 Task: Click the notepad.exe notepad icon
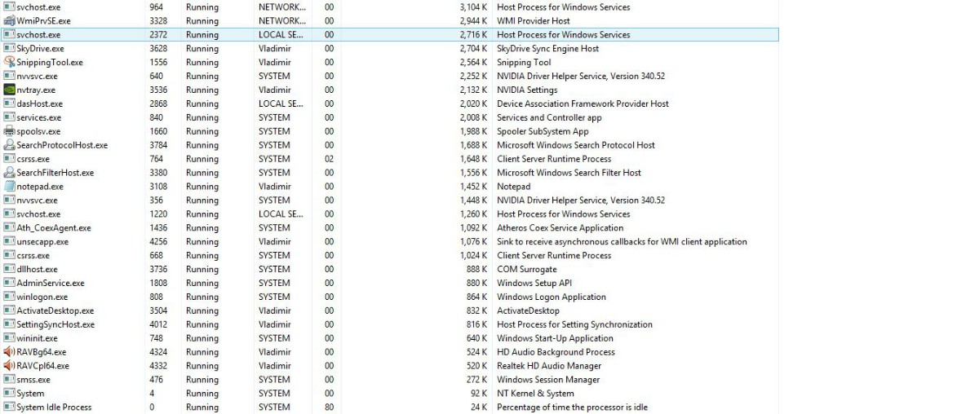[9, 187]
